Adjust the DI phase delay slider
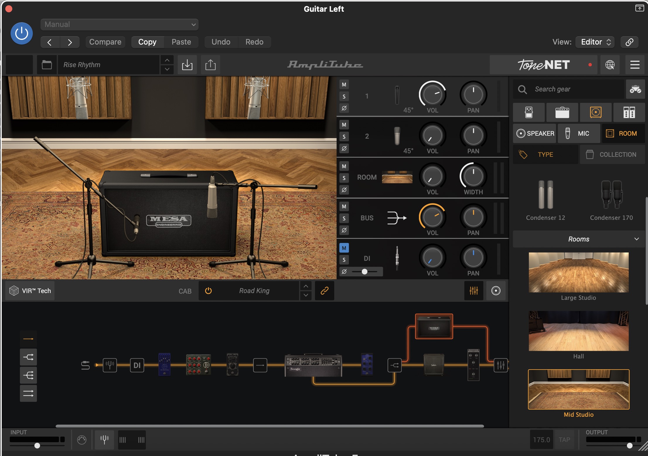The height and width of the screenshot is (456, 648). 364,272
